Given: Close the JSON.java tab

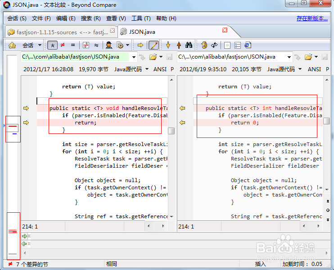Looking at the screenshot, I should [x=225, y=30].
